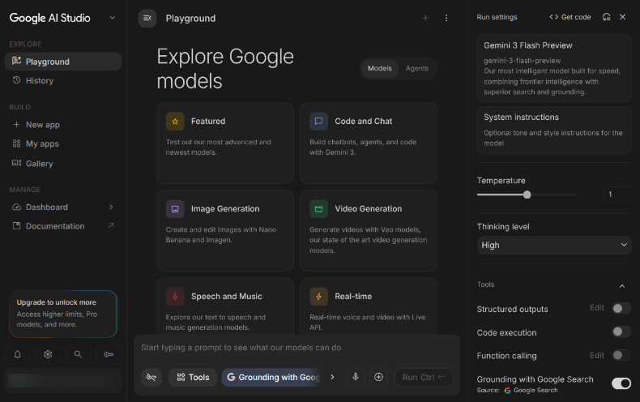Screen dimensions: 640x402
Task: Expand the System instructions card
Action: tap(554, 130)
